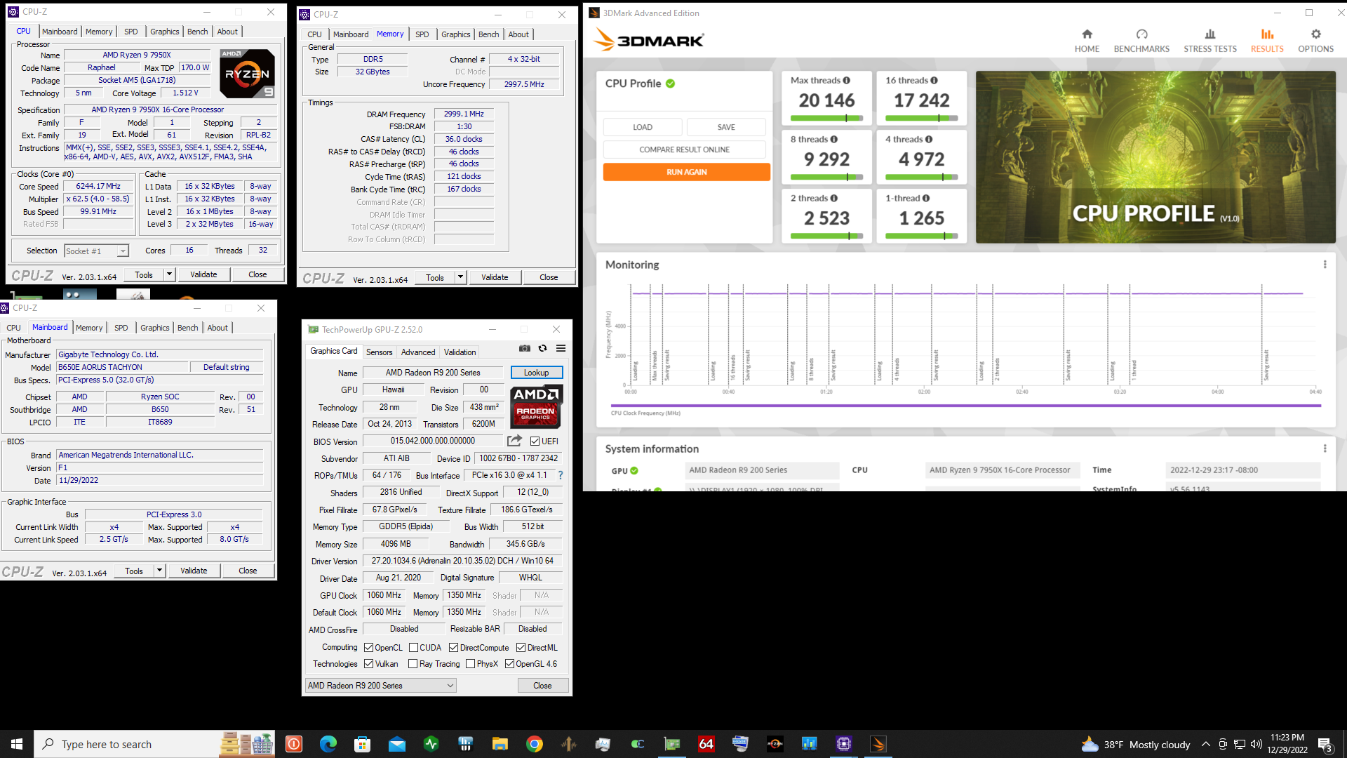Click RUN AGAIN button in 3DMark
The image size is (1347, 758).
(686, 172)
